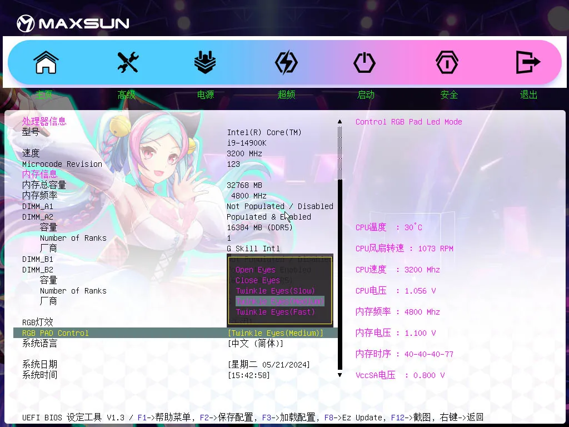This screenshot has height=427, width=569.
Task: Click the G Skill Intl manufacturer value
Action: pos(253,249)
